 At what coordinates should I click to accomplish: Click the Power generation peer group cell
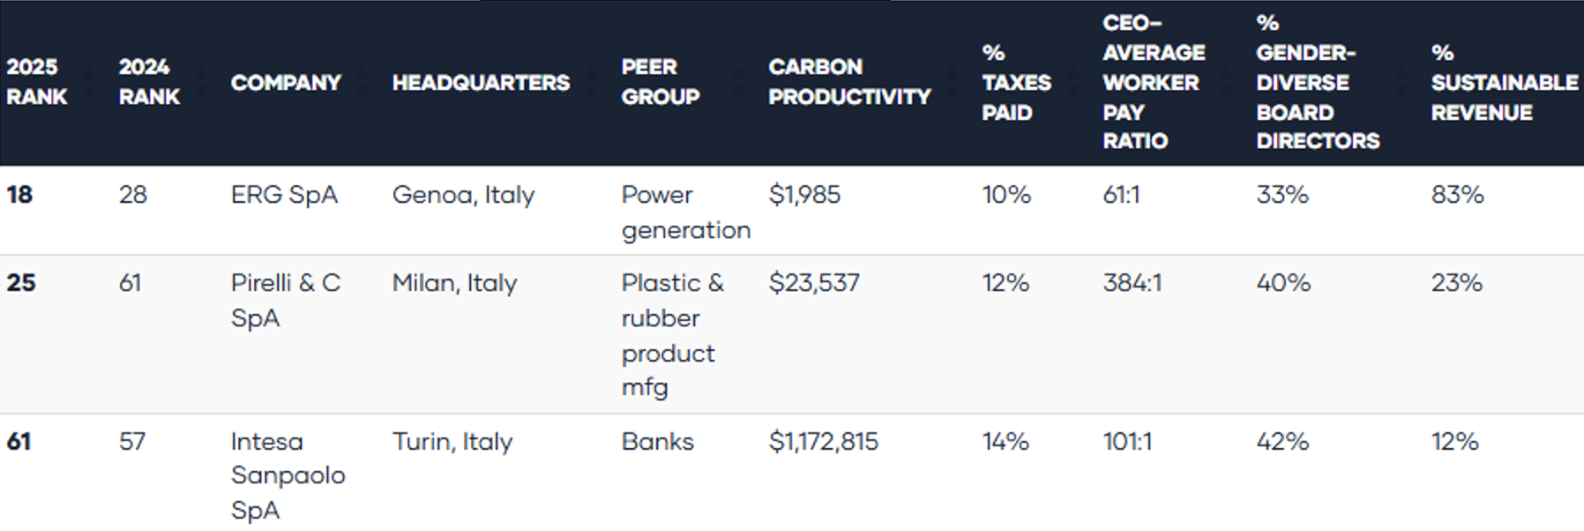pyautogui.click(x=685, y=213)
